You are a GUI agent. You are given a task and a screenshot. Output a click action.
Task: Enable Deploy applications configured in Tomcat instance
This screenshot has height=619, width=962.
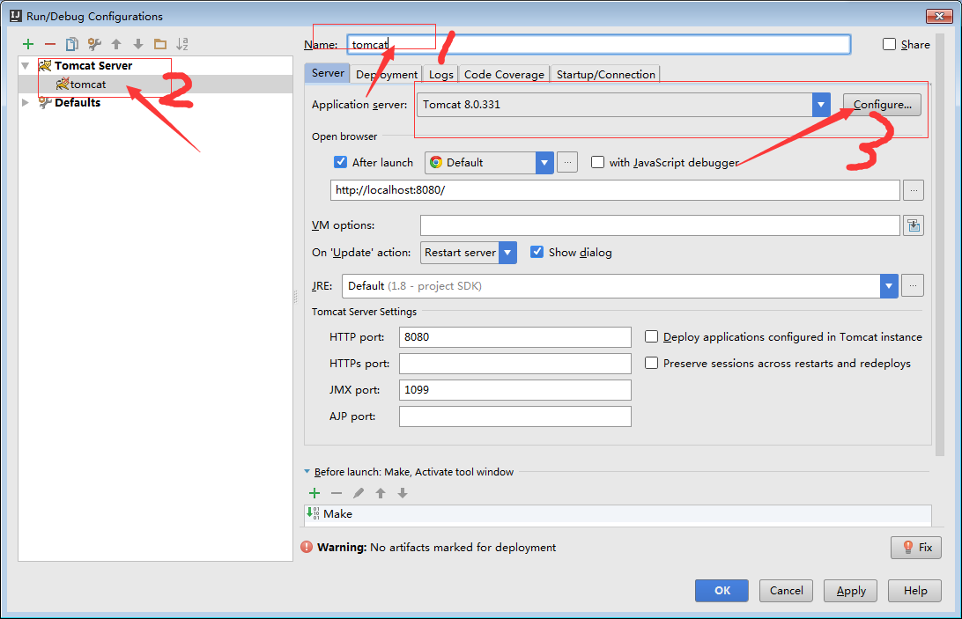(652, 337)
